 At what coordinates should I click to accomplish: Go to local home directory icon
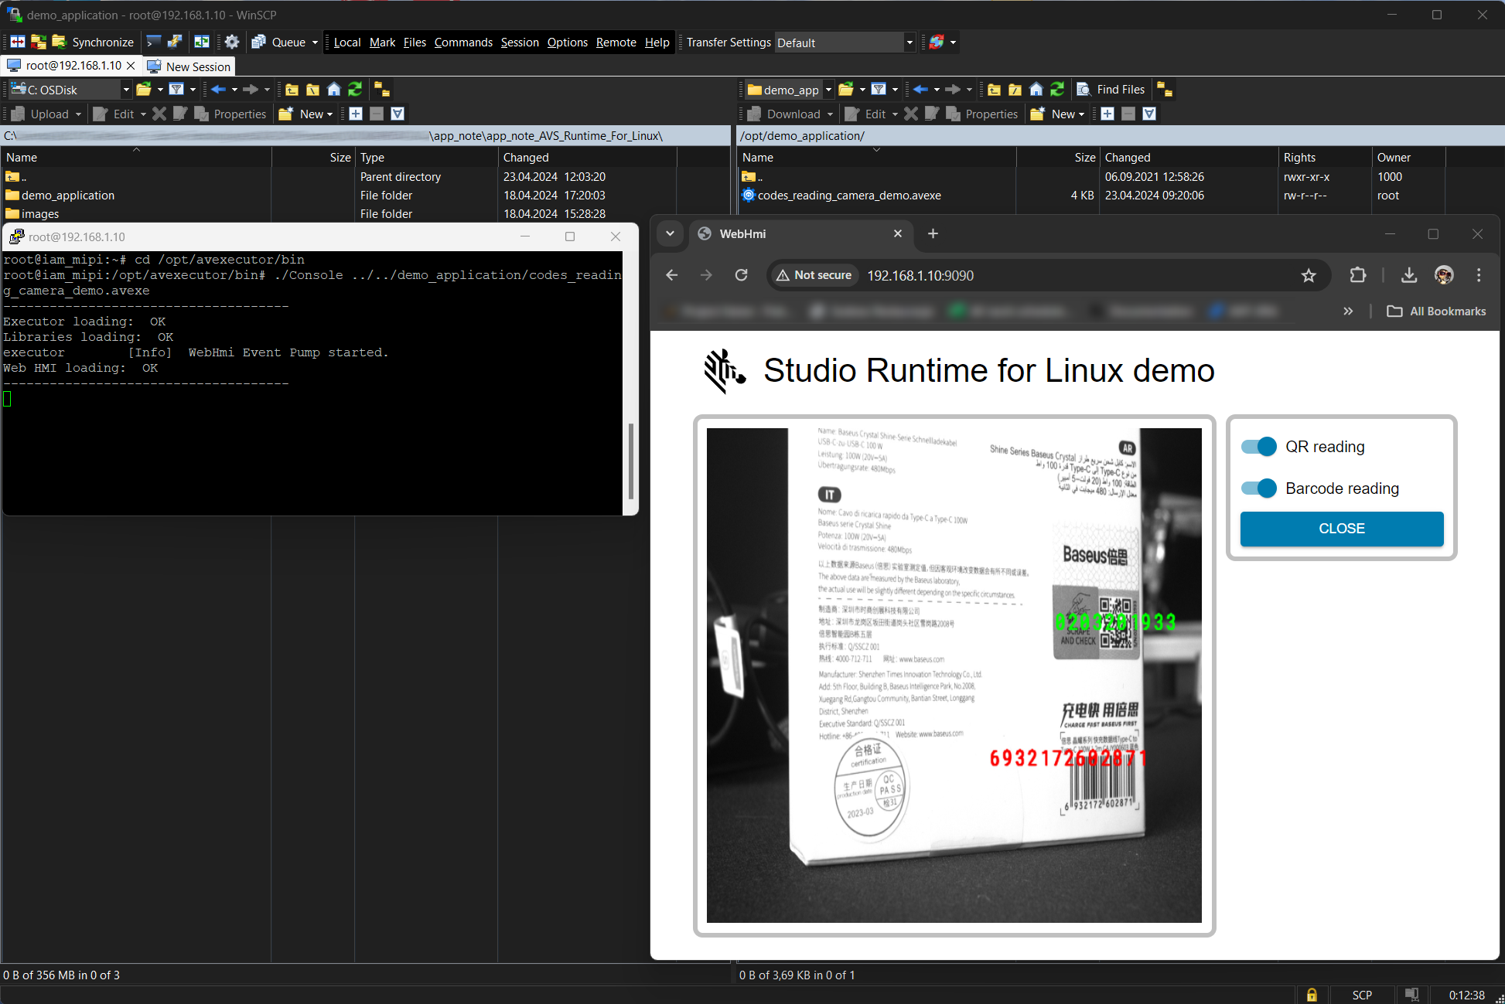pyautogui.click(x=334, y=90)
